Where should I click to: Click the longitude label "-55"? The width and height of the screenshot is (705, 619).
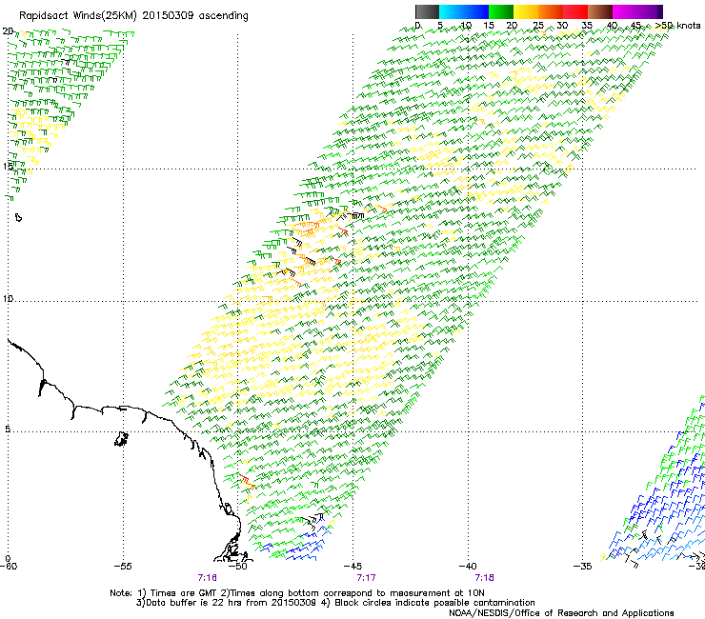click(x=123, y=566)
